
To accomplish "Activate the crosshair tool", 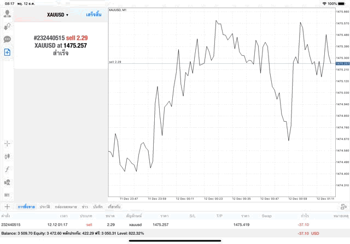I will pos(7,144).
